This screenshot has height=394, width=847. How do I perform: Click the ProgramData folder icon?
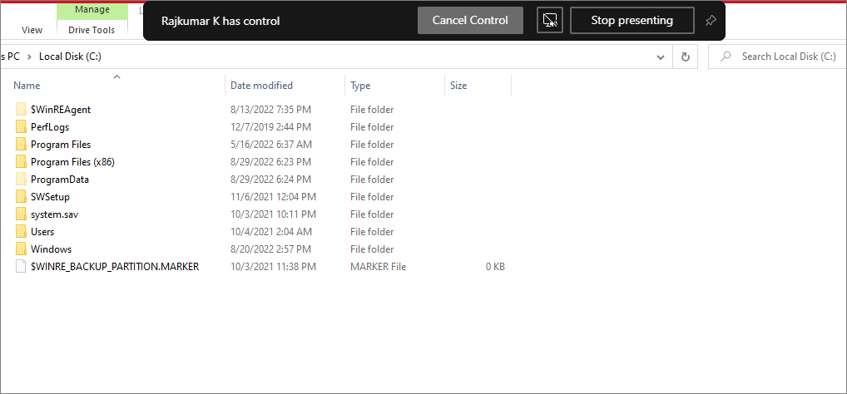[22, 180]
